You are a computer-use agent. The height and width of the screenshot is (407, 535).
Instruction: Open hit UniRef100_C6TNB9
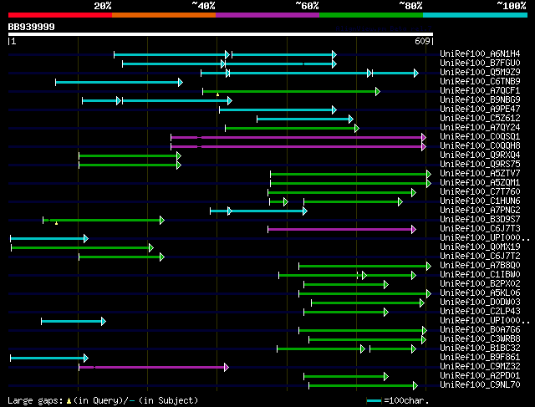click(x=480, y=82)
